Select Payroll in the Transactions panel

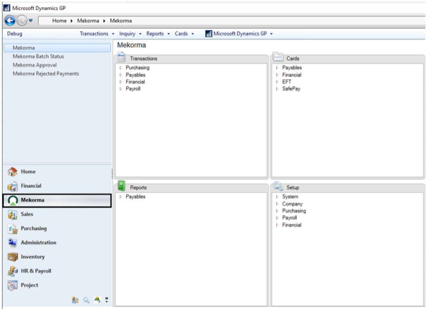coord(133,89)
